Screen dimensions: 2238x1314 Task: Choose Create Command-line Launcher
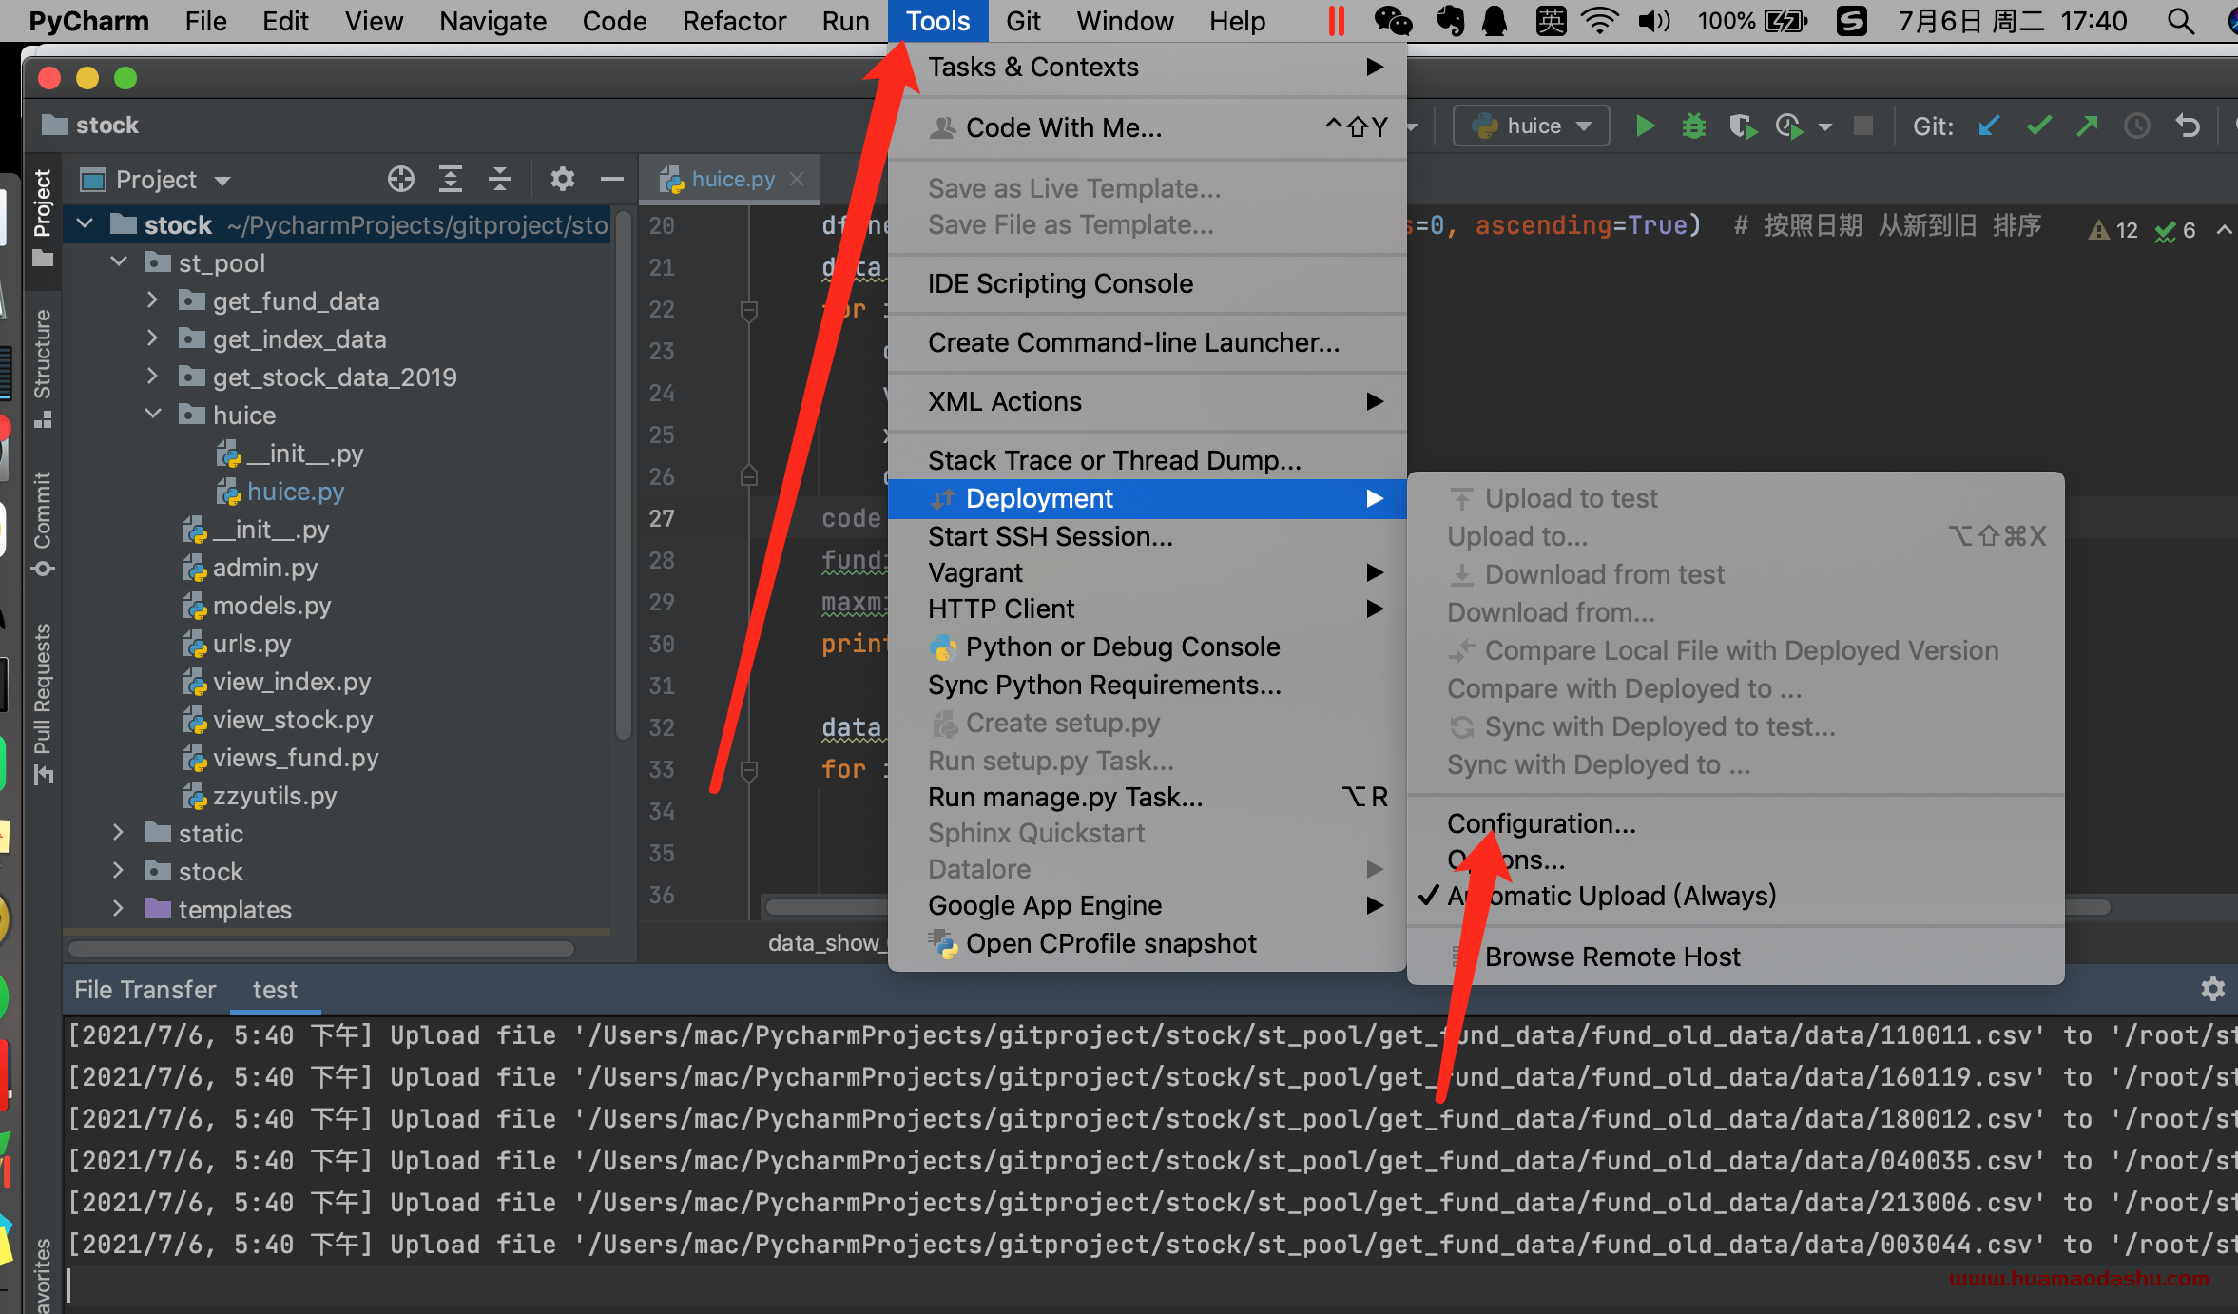pos(1147,342)
